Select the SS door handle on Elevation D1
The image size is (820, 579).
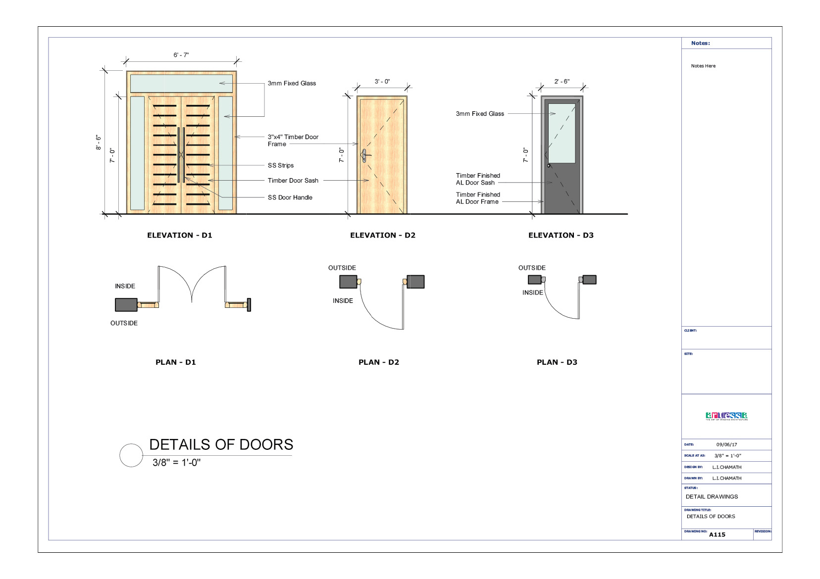pos(181,154)
